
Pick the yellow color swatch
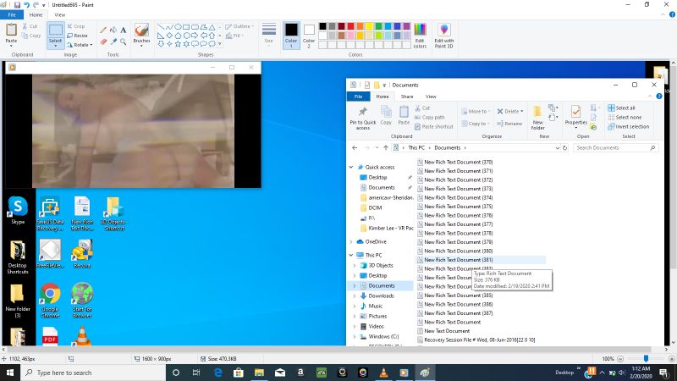pyautogui.click(x=369, y=26)
